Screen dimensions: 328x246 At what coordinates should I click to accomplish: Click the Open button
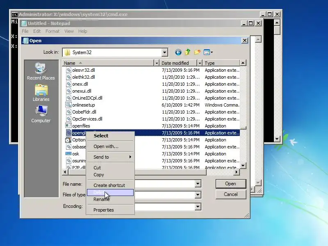(231, 184)
